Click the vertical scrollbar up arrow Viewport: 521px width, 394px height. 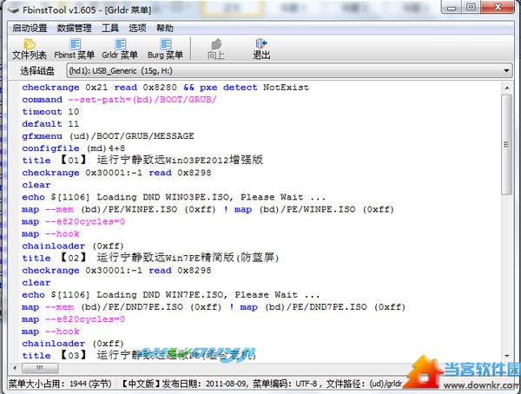507,88
